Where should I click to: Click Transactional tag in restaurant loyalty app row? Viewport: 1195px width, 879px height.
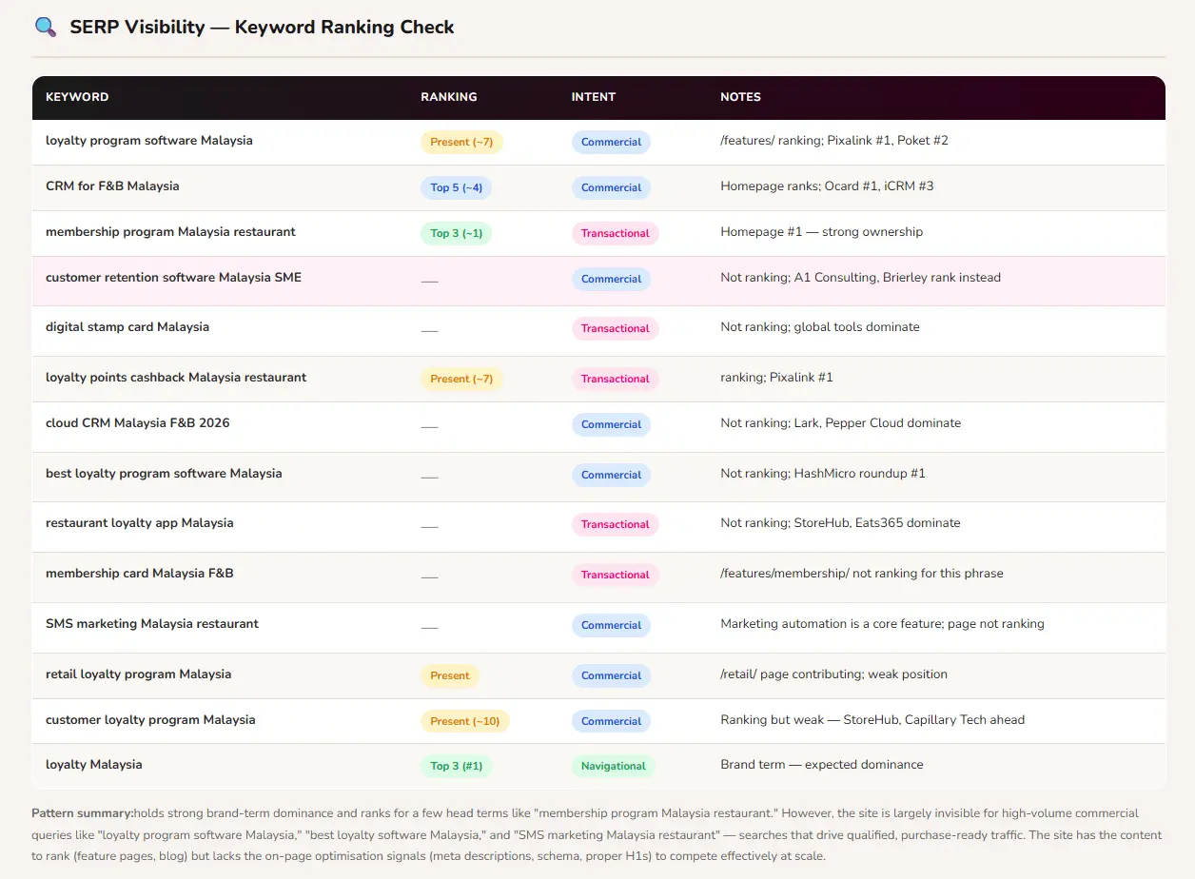[x=615, y=525]
